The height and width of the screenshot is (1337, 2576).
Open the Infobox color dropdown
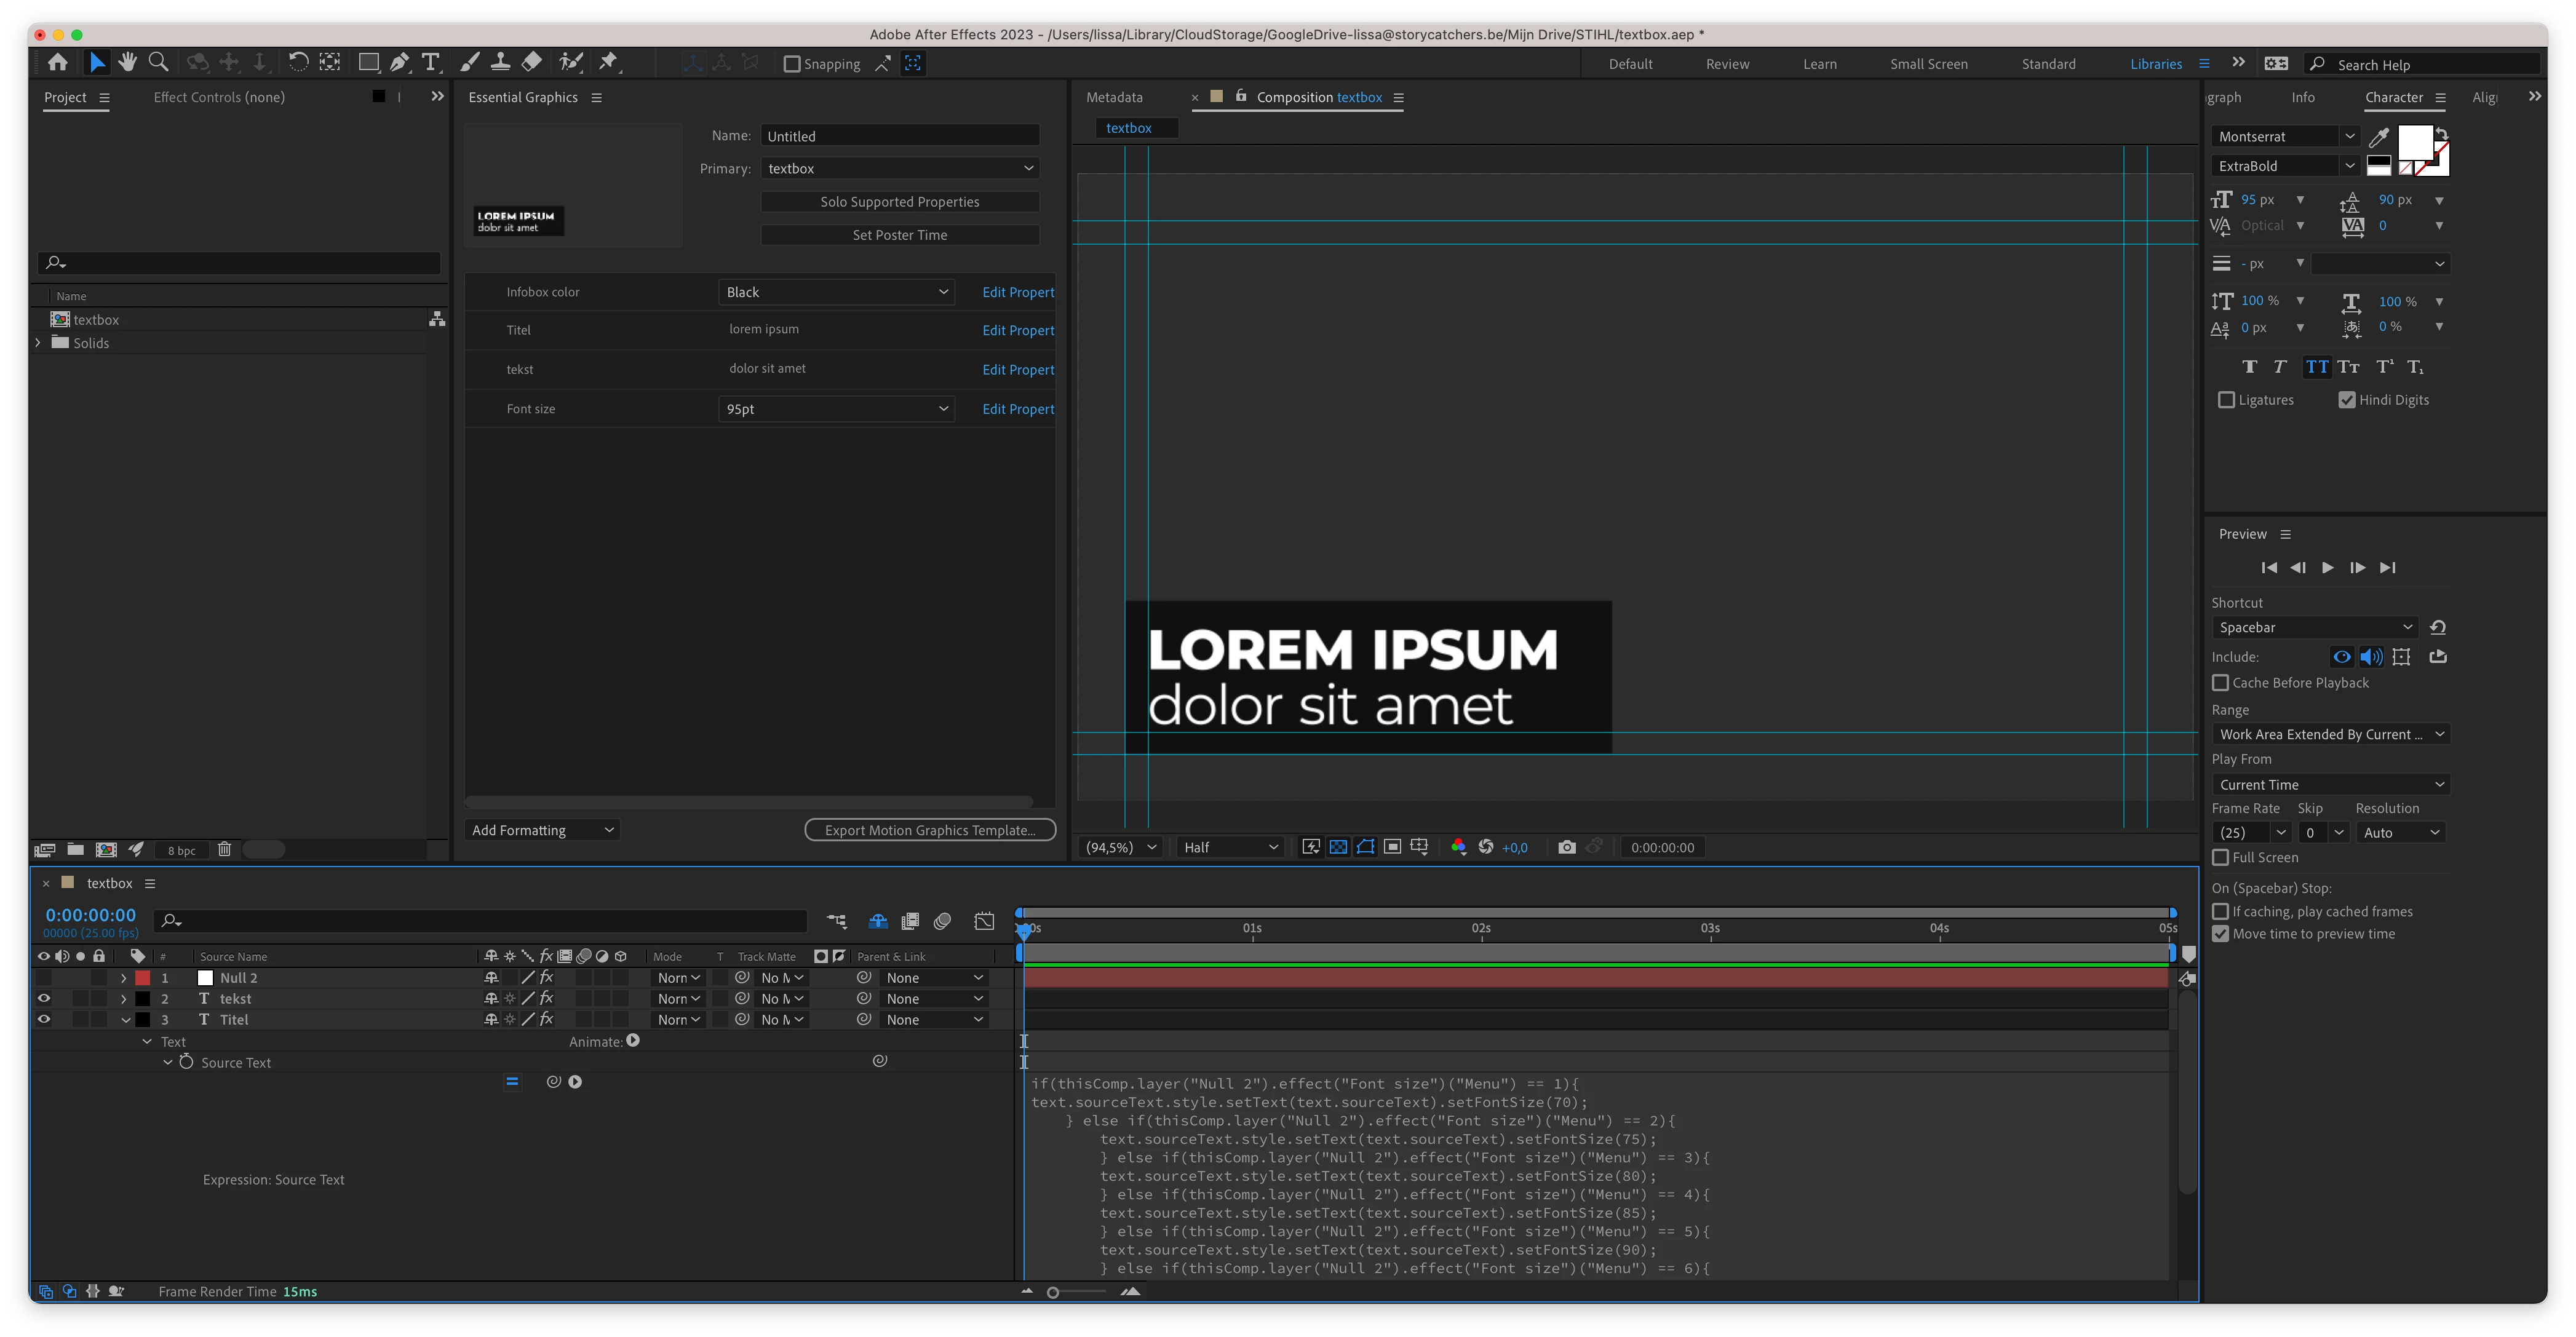coord(836,292)
